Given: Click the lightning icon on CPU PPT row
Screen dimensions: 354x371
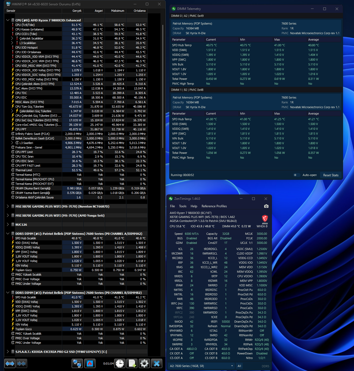Looking at the screenshot, I should point(13,129).
